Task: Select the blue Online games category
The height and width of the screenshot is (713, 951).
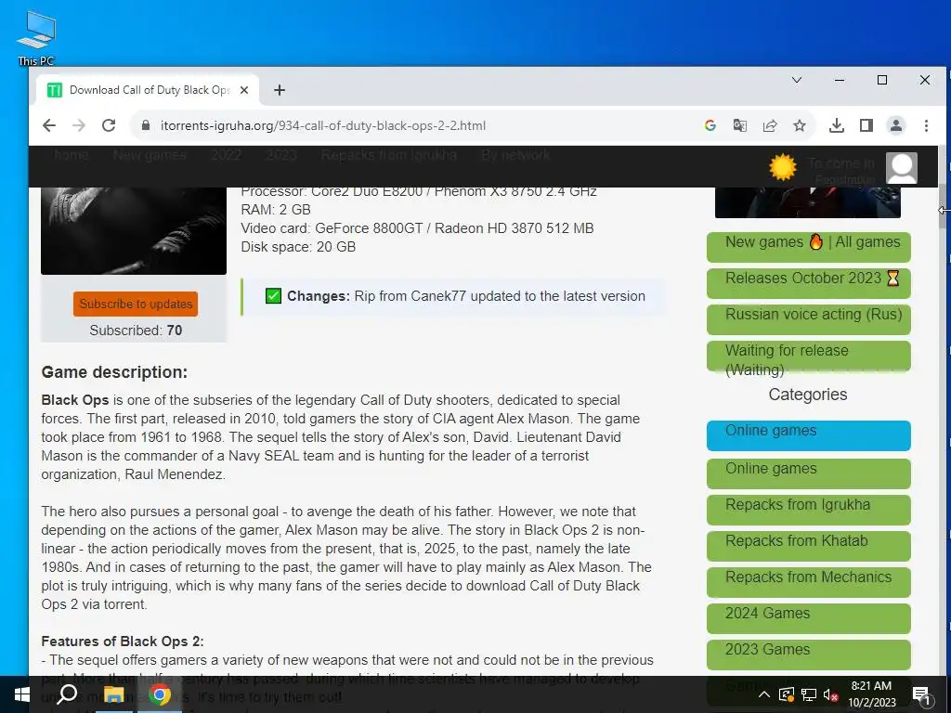Action: 809,435
